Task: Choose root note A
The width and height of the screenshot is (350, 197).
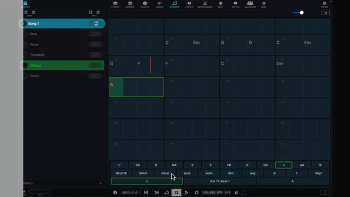Action: tap(284, 165)
